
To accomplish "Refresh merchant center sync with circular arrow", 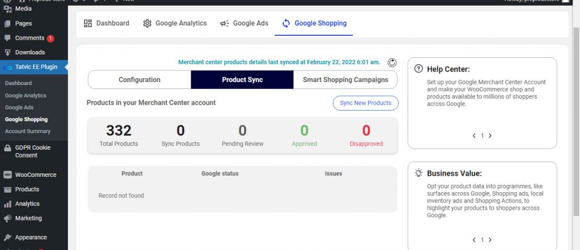I will [392, 62].
